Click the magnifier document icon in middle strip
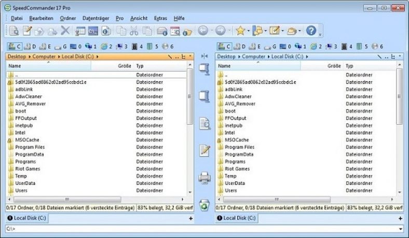The image size is (409, 238). (x=204, y=123)
